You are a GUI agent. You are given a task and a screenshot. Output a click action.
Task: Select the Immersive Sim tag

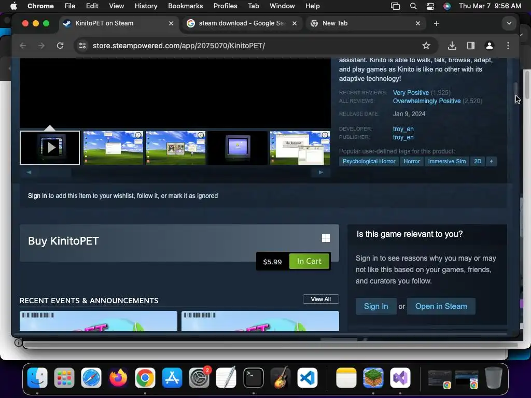[446, 162]
